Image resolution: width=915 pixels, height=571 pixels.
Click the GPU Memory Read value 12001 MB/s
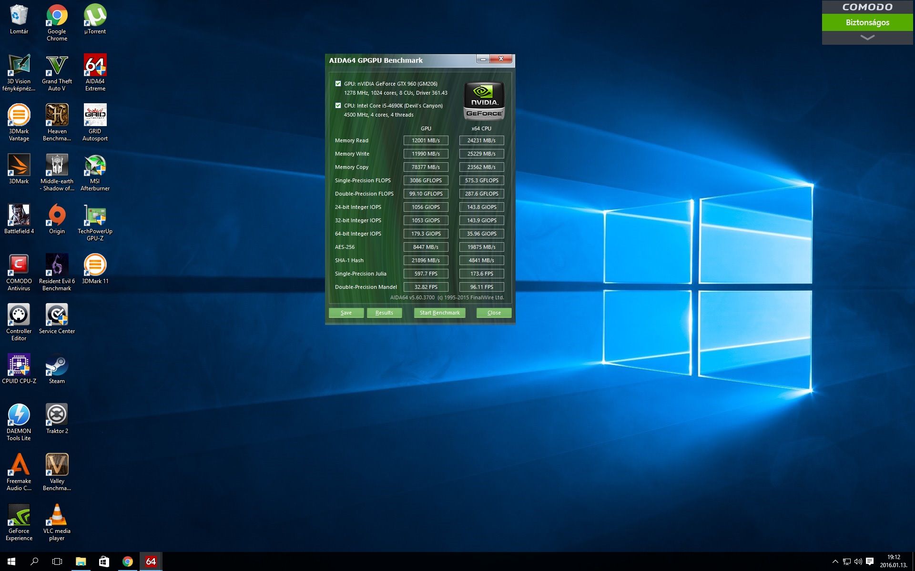[x=426, y=140]
